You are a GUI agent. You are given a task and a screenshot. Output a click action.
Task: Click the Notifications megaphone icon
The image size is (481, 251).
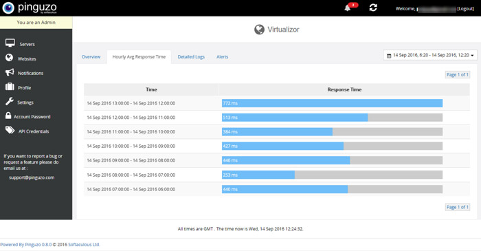(10, 72)
